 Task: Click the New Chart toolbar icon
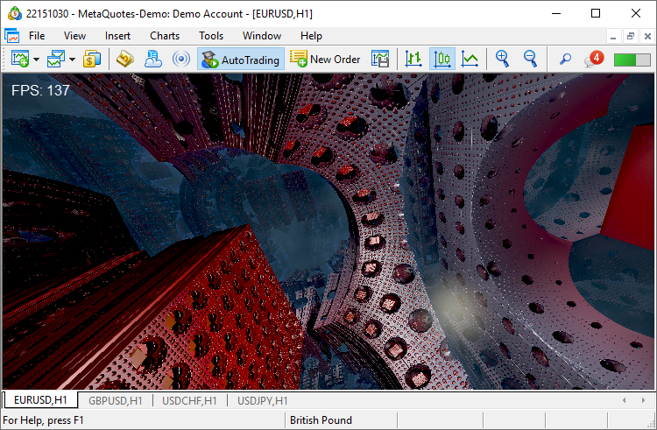tap(19, 60)
